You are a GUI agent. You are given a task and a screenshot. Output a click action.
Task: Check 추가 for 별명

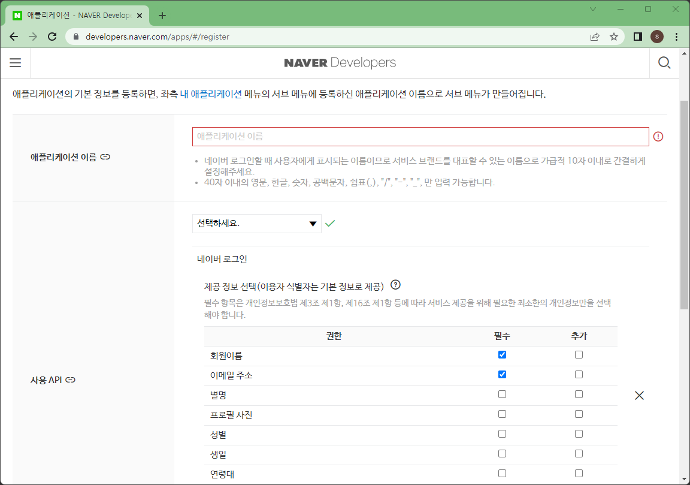579,394
